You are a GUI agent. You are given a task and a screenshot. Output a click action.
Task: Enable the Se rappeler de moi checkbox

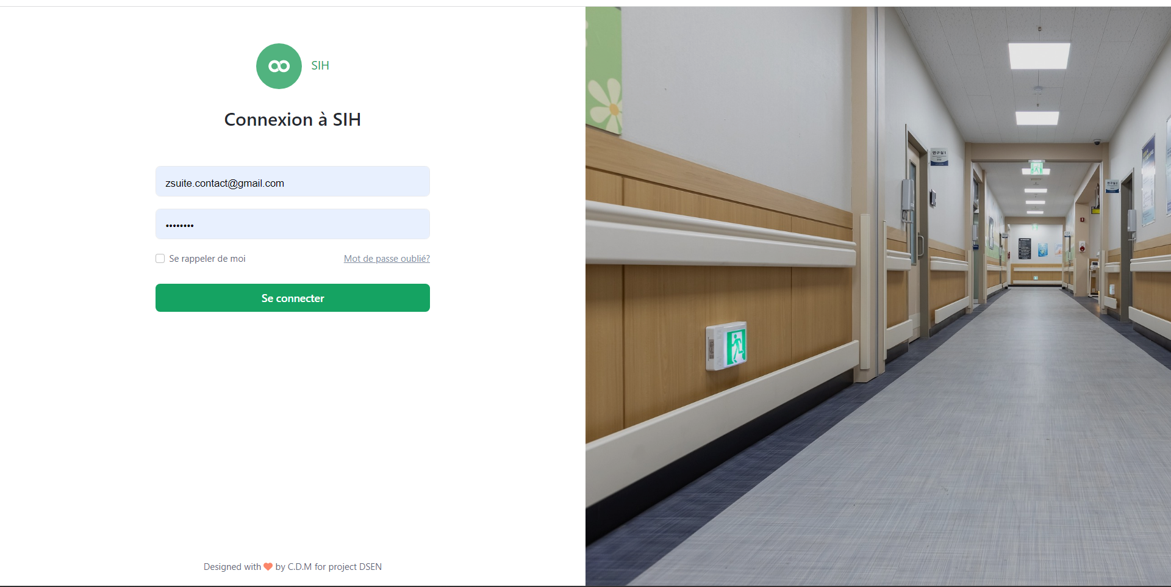tap(160, 259)
